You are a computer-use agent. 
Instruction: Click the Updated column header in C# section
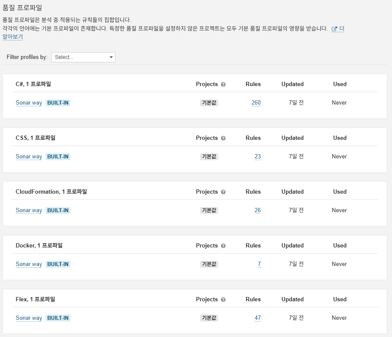click(292, 84)
